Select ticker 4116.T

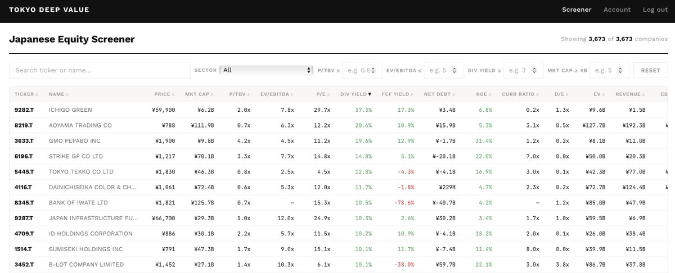[24, 187]
